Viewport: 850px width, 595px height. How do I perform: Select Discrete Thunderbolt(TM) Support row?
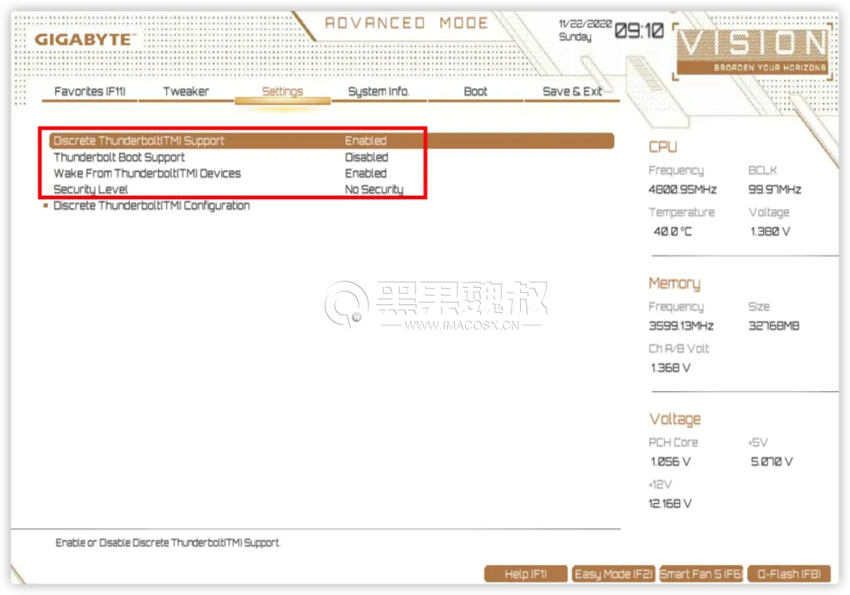(x=331, y=141)
